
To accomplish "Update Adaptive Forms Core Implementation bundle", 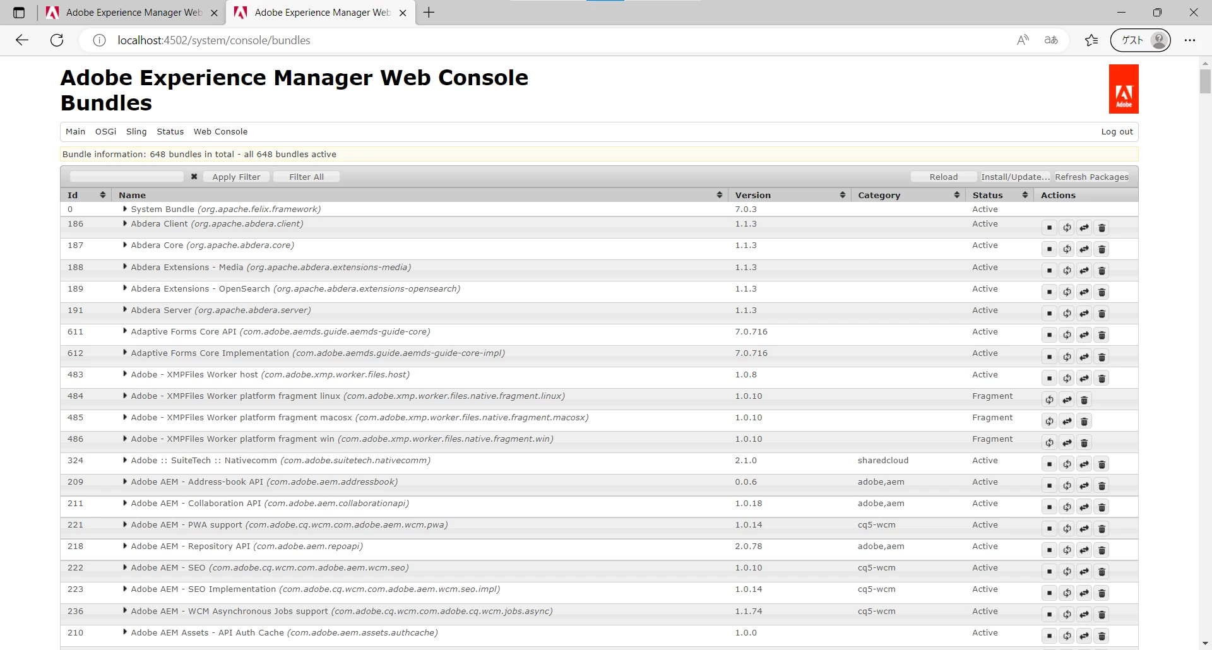I will [1084, 357].
